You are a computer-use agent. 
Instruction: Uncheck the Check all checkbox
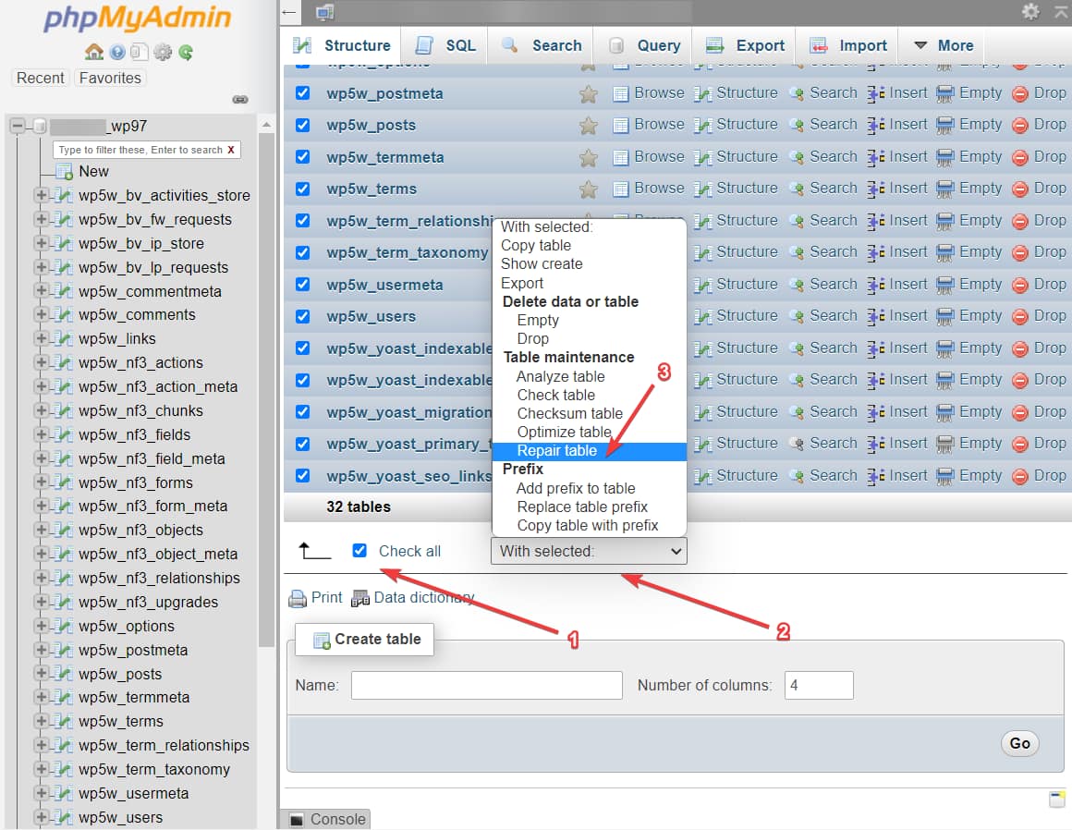point(359,550)
